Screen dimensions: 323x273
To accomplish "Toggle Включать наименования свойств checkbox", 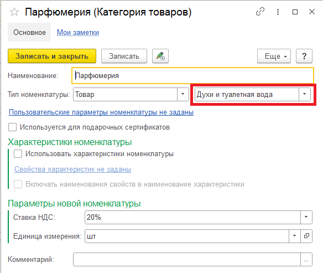I will click(18, 184).
